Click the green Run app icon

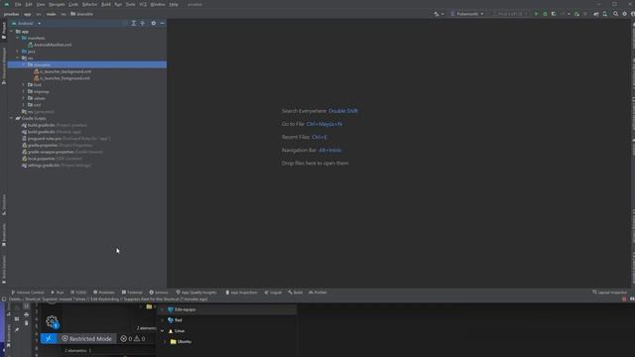coord(536,14)
